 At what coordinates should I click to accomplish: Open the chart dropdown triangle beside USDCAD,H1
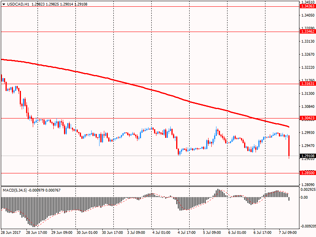click(x=4, y=4)
